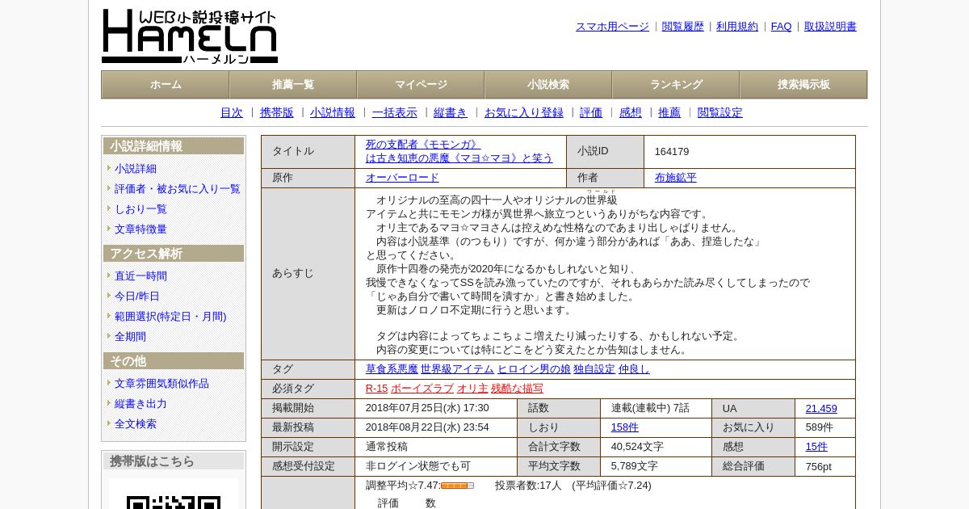Click the episode status 連載(連載中) 7話

(650, 408)
